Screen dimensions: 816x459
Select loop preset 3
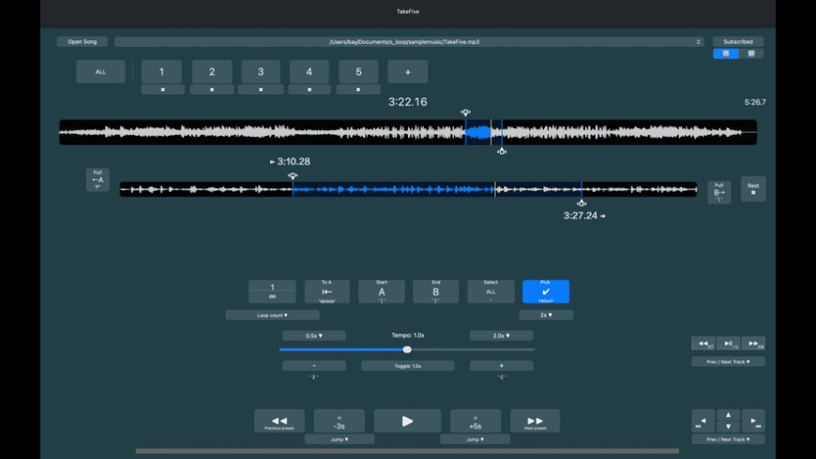[x=261, y=72]
